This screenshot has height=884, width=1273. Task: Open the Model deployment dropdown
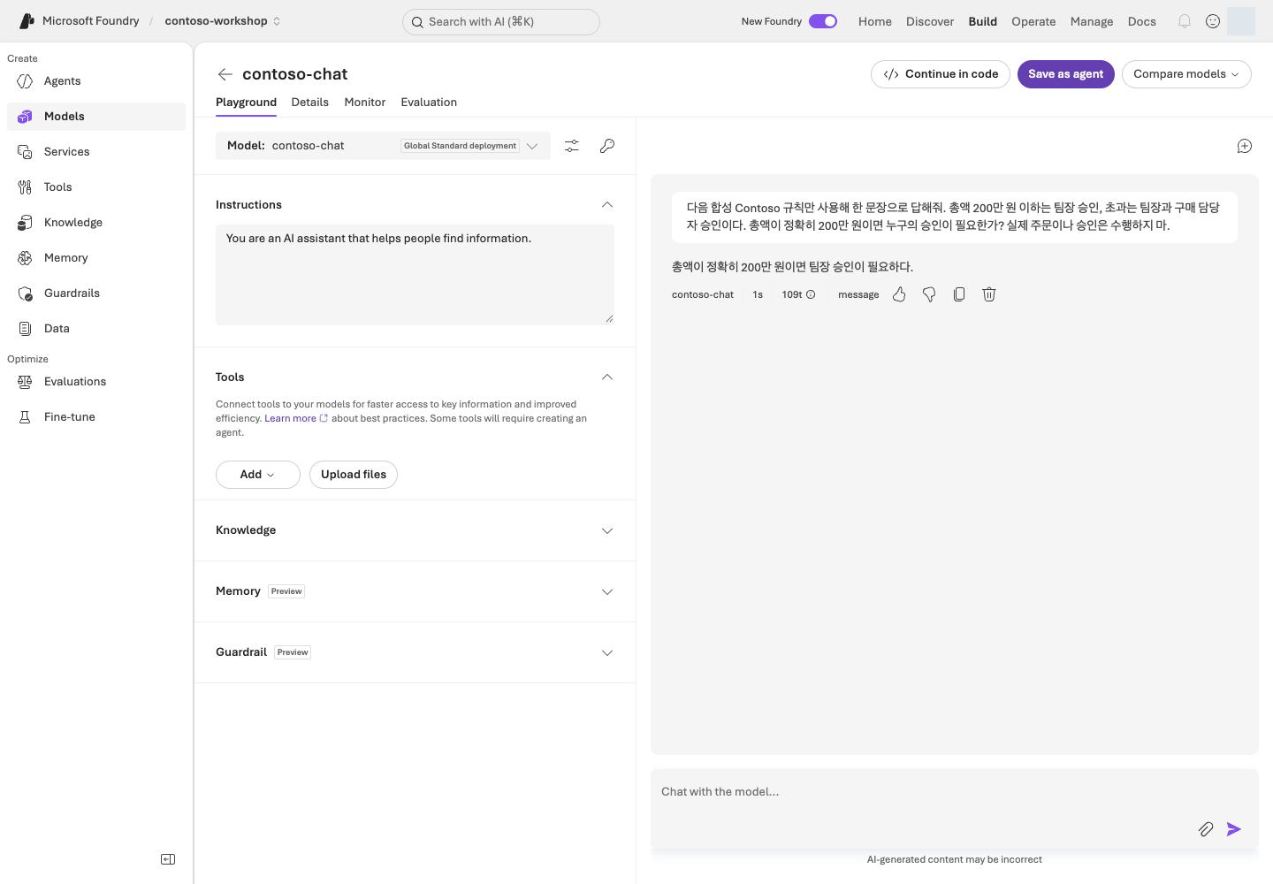[x=383, y=146]
